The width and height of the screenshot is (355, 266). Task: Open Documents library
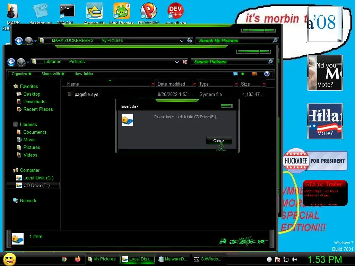click(35, 132)
